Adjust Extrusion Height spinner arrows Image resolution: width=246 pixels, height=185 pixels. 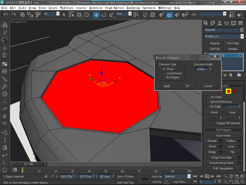point(211,69)
